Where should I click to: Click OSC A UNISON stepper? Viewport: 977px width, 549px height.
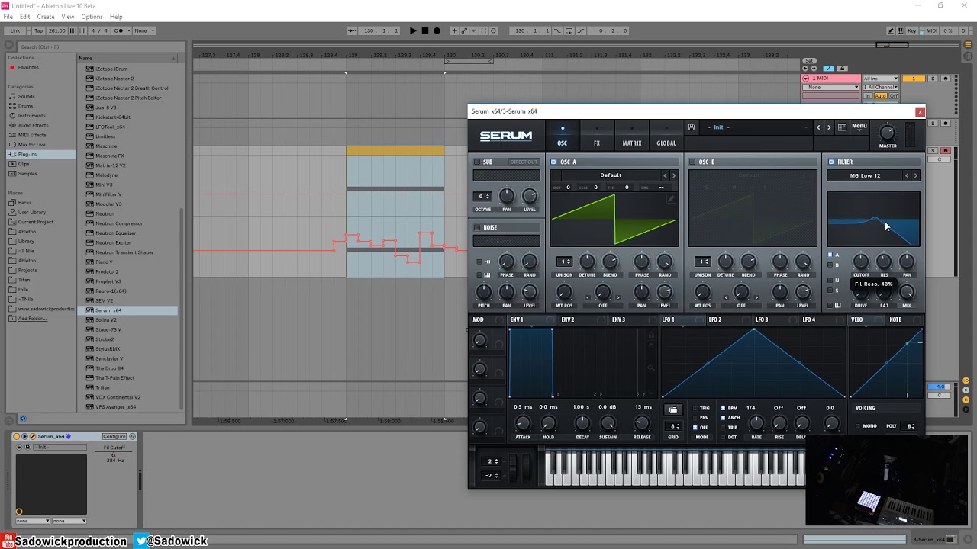click(564, 262)
